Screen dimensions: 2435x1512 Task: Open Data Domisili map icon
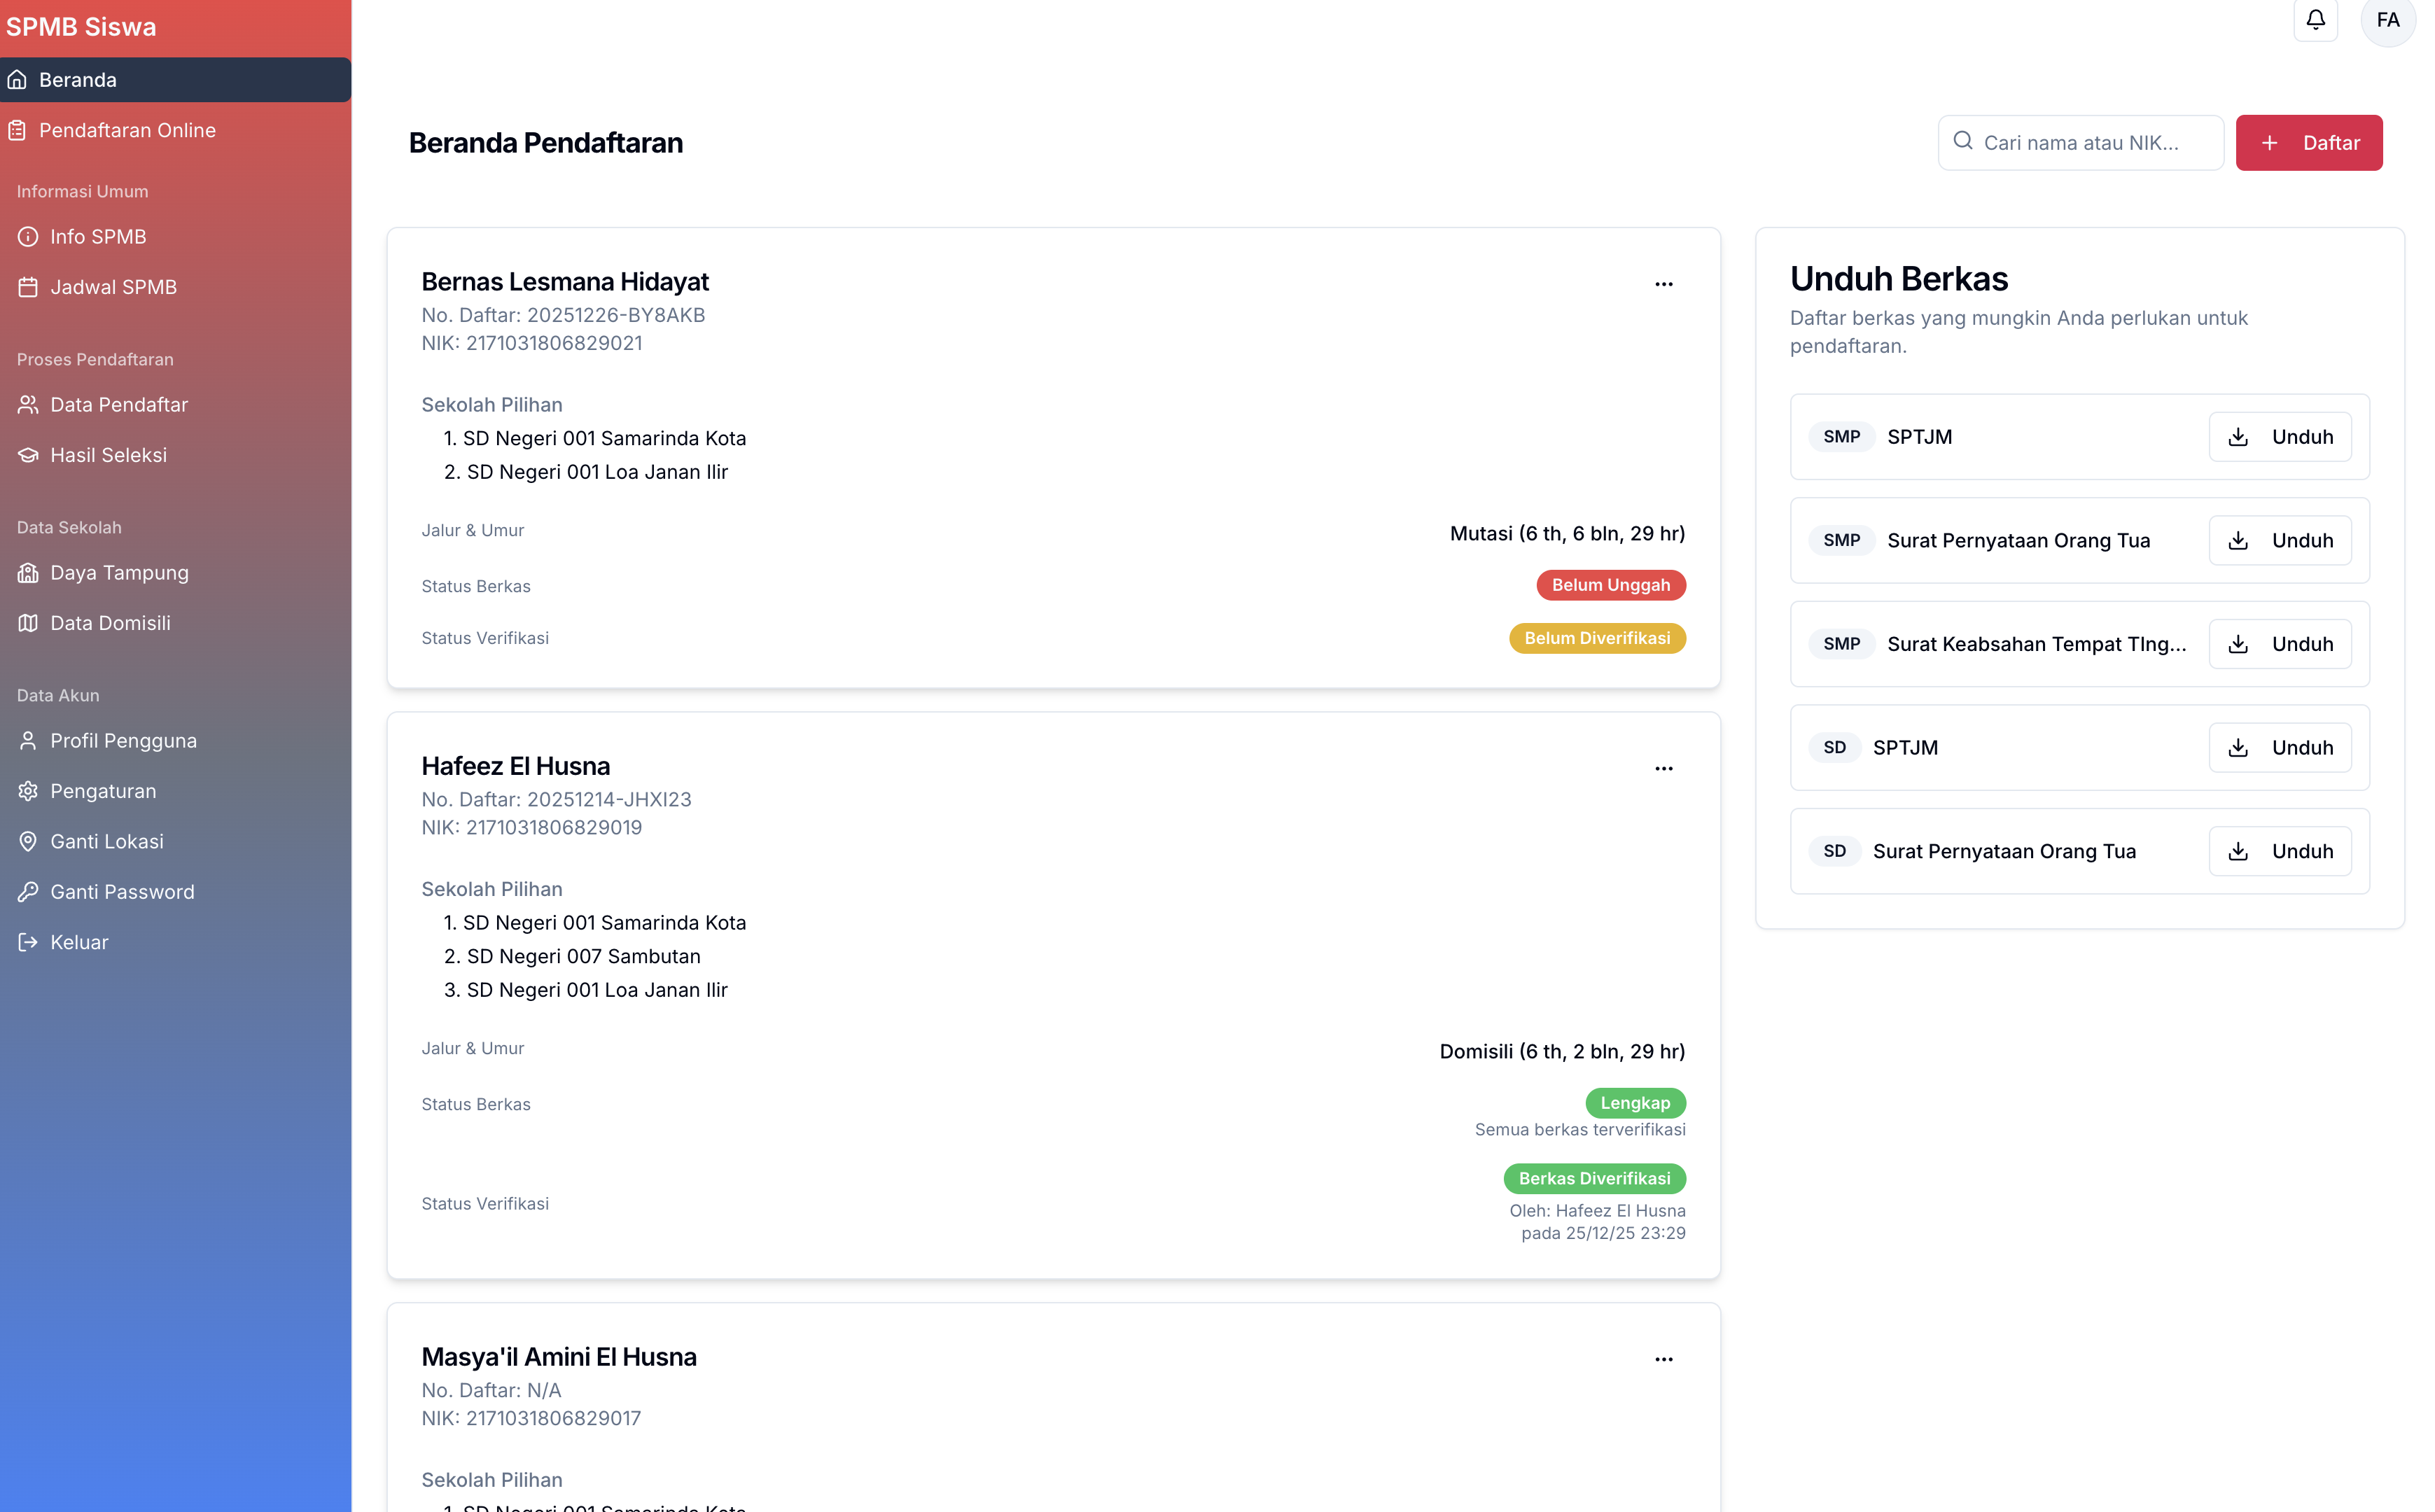(28, 623)
